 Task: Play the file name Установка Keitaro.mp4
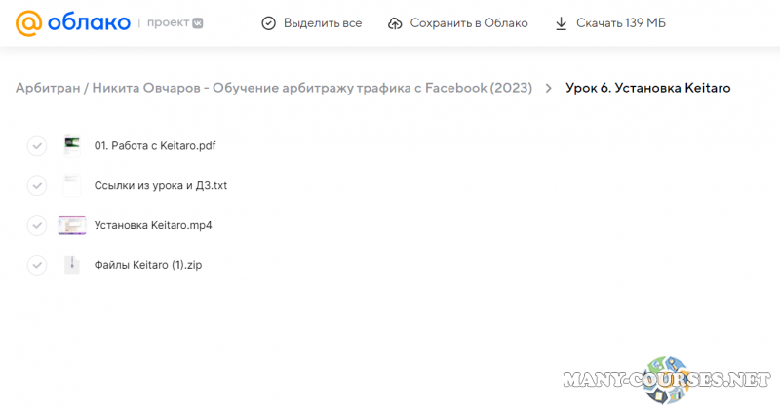tap(153, 225)
